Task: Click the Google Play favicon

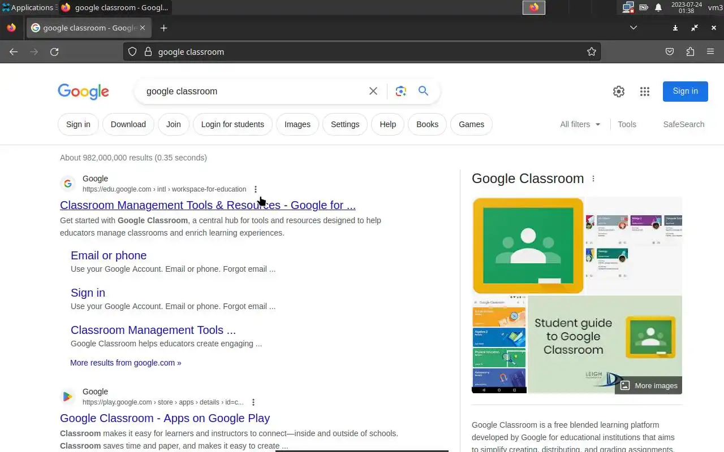Action: tap(68, 397)
